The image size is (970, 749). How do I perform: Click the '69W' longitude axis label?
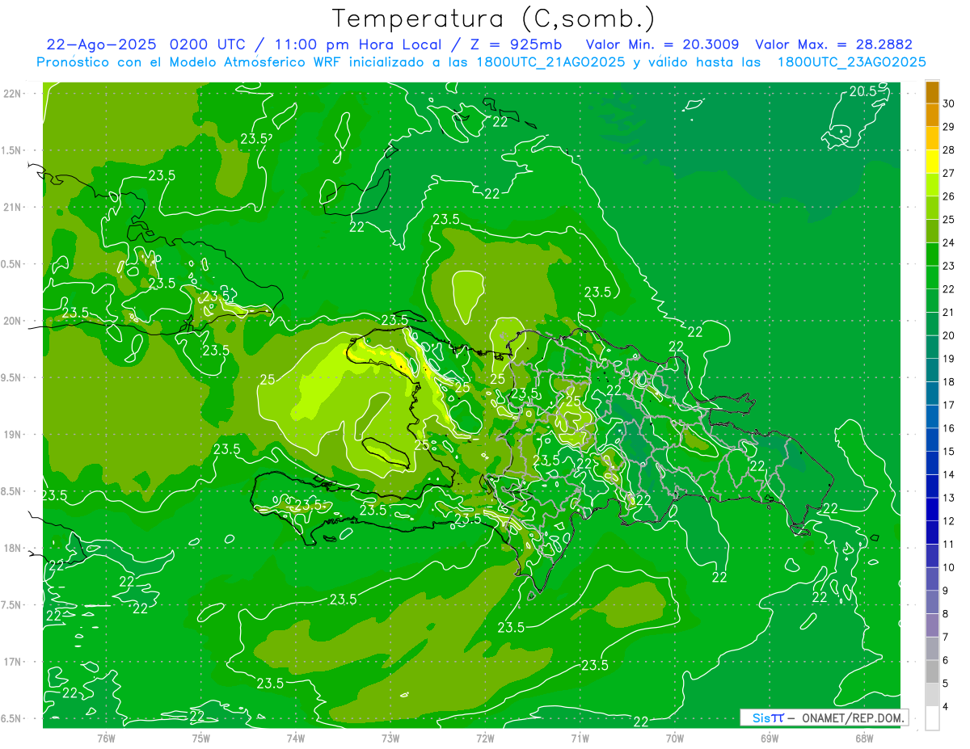click(770, 738)
